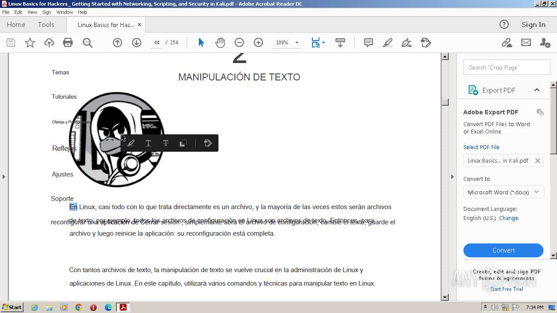Switch to the Home tab
This screenshot has height=313, width=557.
point(16,24)
